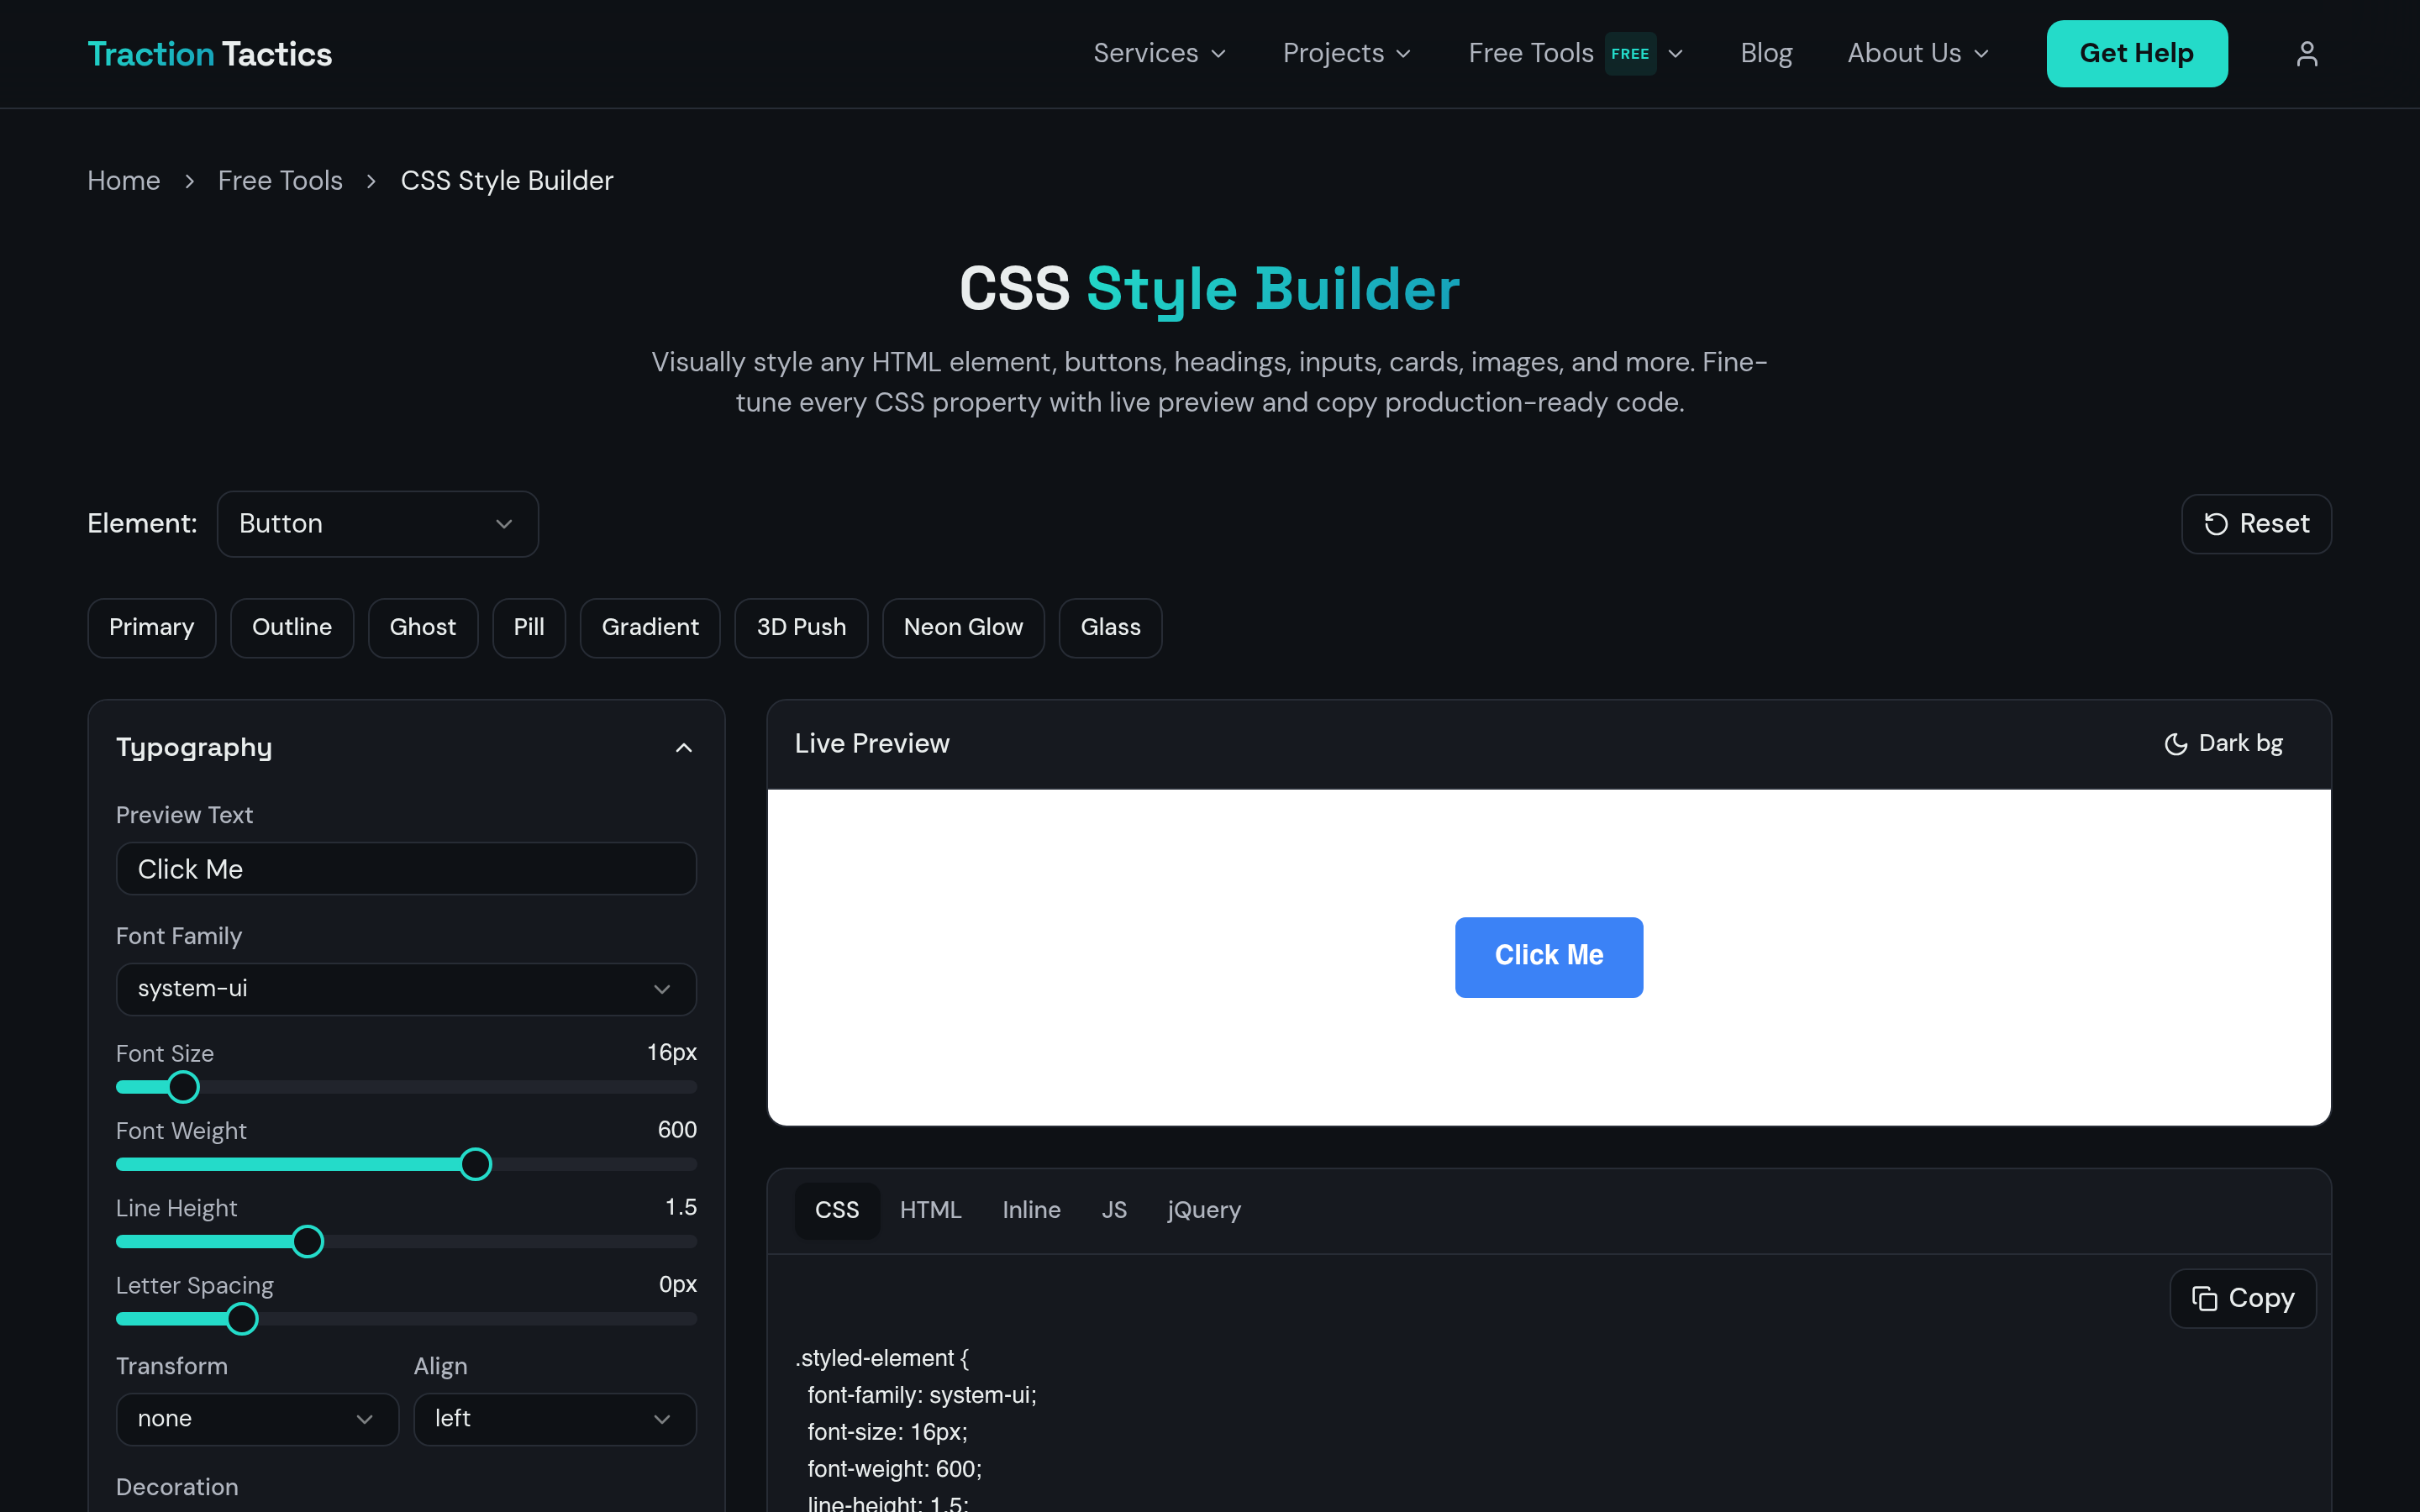
Task: Click the .styled-element selector line
Action: point(882,1358)
